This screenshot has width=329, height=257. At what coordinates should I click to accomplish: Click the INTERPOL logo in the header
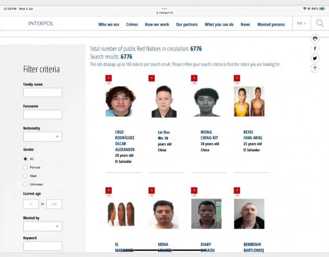pyautogui.click(x=40, y=24)
